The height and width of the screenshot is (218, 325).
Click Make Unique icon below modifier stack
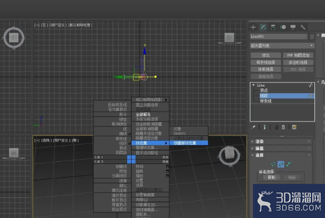pos(276,127)
